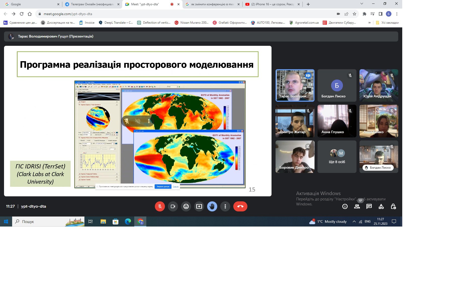Expand the 'Ще 8 осіб' tile
The width and height of the screenshot is (449, 296).
[337, 157]
